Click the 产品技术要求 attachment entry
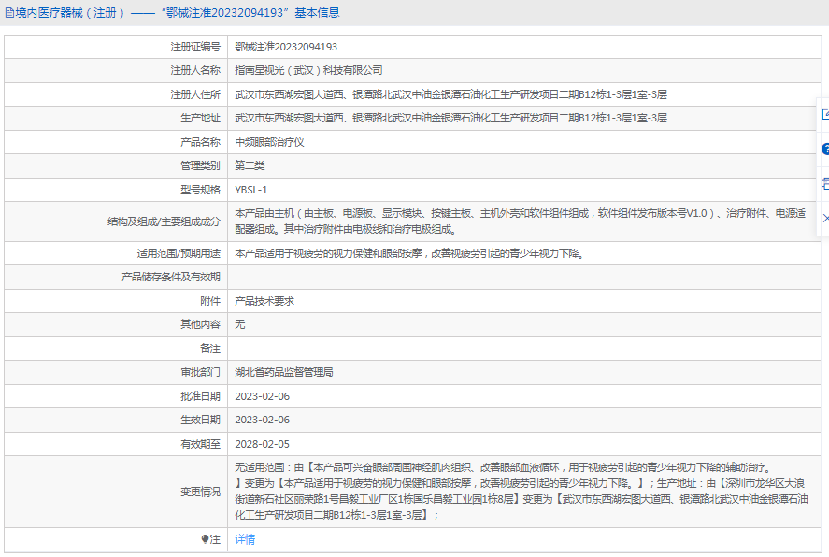This screenshot has height=557, width=829. point(264,301)
